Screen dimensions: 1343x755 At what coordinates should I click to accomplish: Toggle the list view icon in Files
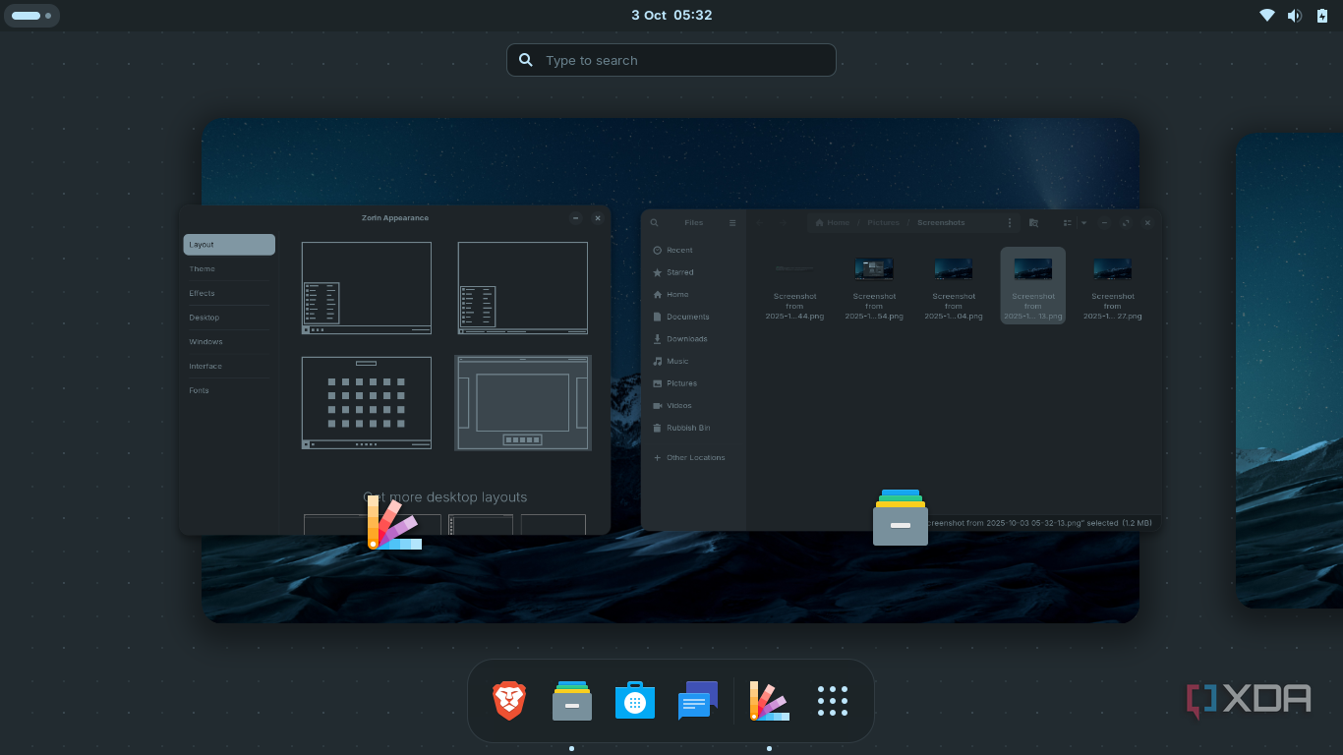(x=1067, y=222)
